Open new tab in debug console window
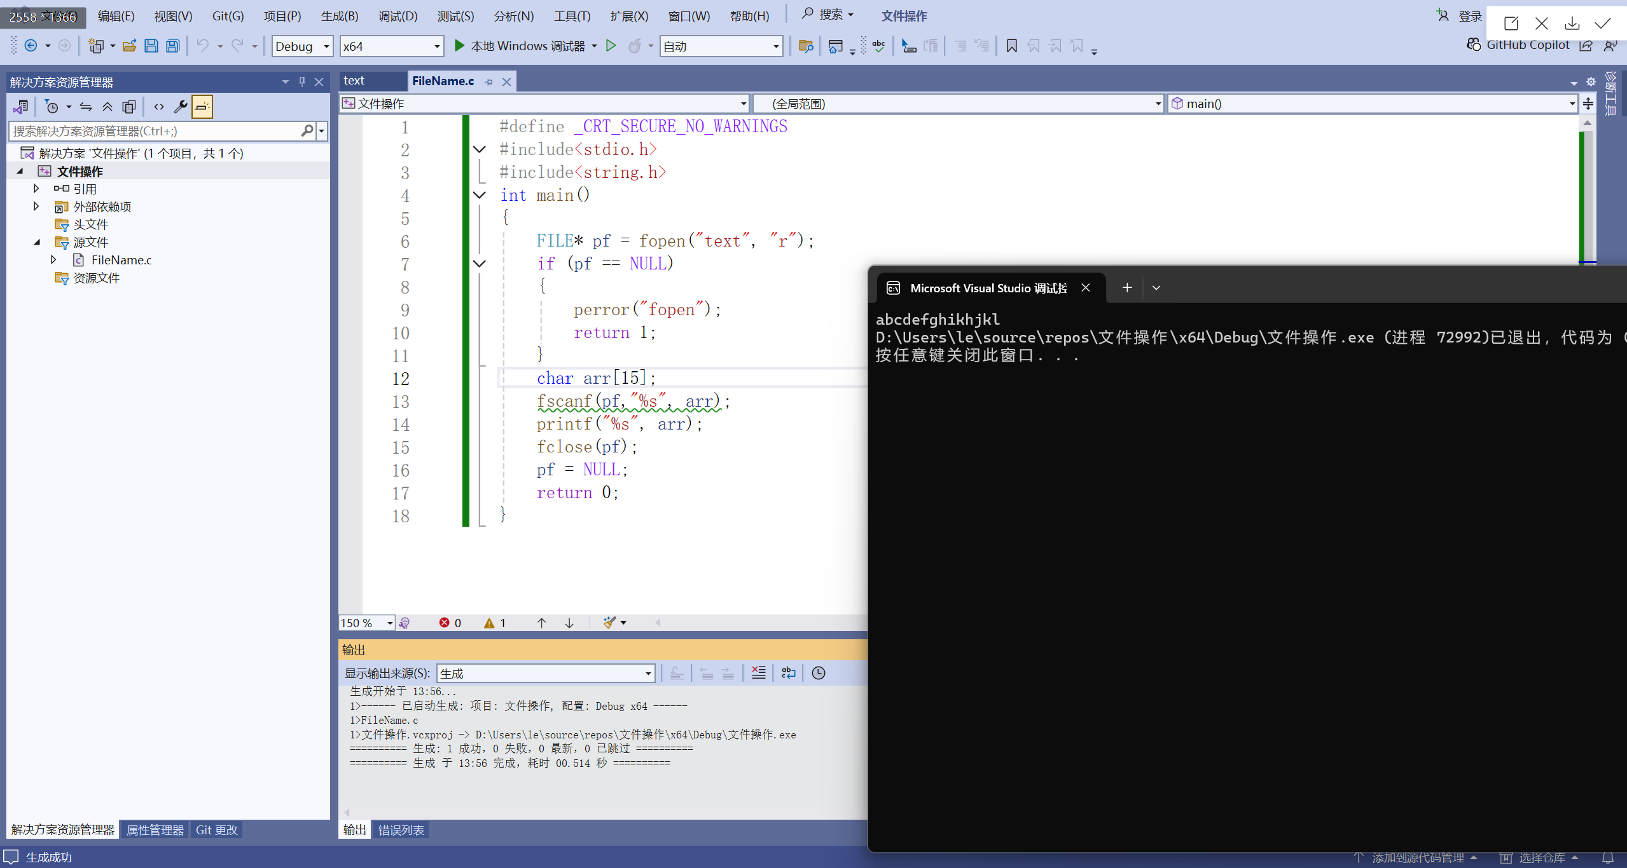Screen dimensions: 1627x868 (x=1126, y=288)
